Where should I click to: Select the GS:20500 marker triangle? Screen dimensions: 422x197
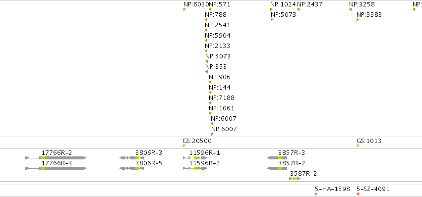point(184,146)
